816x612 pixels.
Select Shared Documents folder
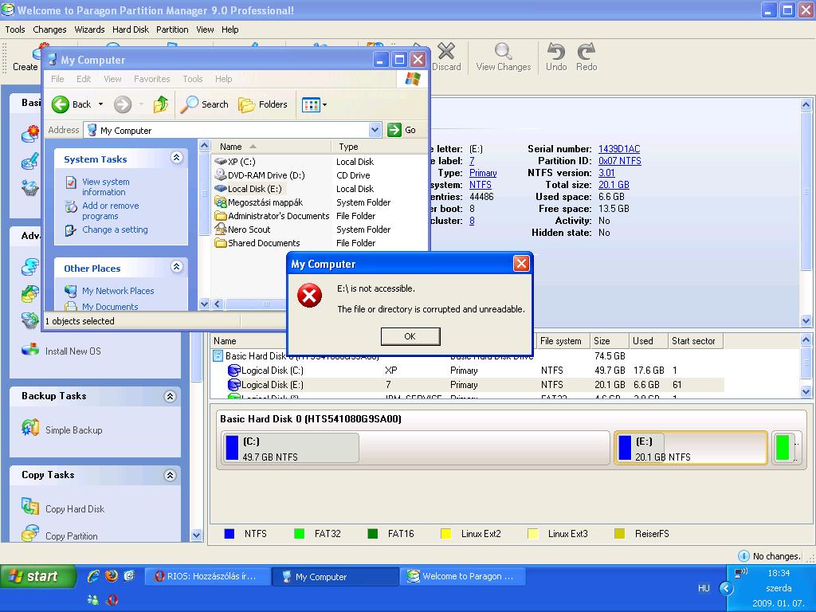263,243
